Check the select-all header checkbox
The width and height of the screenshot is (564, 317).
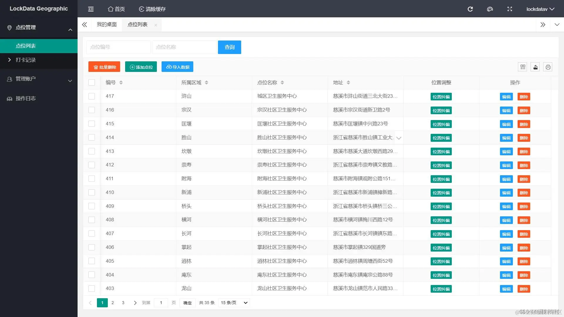(92, 82)
